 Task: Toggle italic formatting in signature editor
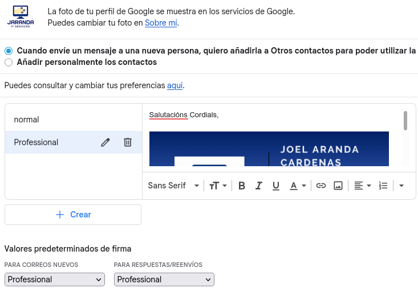click(259, 186)
